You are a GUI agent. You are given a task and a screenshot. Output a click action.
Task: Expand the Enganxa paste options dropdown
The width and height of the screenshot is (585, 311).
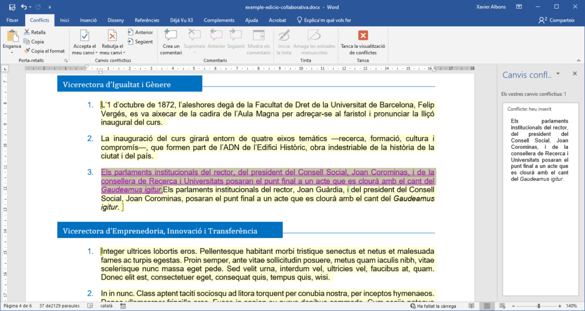point(11,52)
